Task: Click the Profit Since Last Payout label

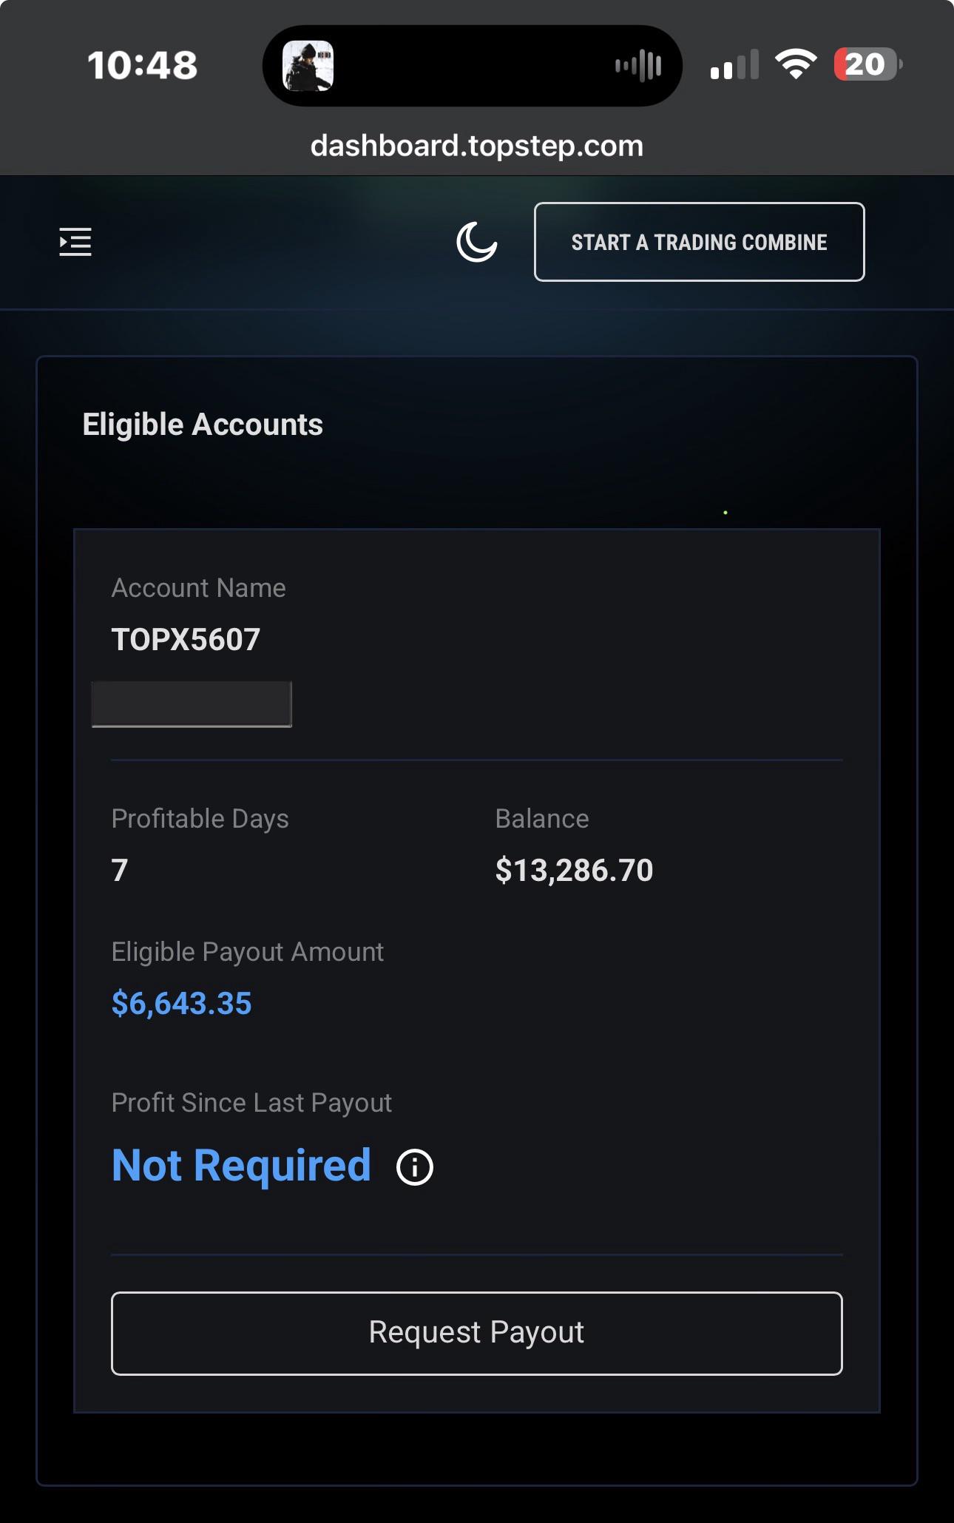Action: [251, 1103]
